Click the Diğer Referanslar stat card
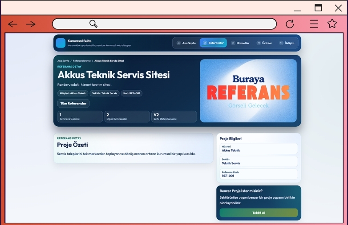The image size is (348, 225). coord(127,117)
